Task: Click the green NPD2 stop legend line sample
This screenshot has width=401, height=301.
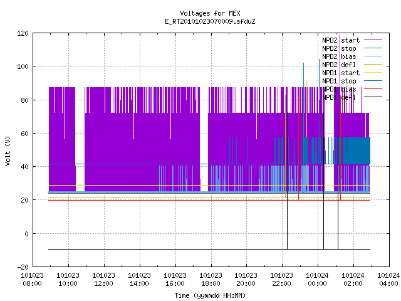Action: coord(373,48)
